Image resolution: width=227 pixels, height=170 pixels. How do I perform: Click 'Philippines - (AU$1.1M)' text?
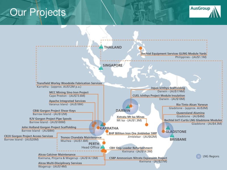point(191,57)
